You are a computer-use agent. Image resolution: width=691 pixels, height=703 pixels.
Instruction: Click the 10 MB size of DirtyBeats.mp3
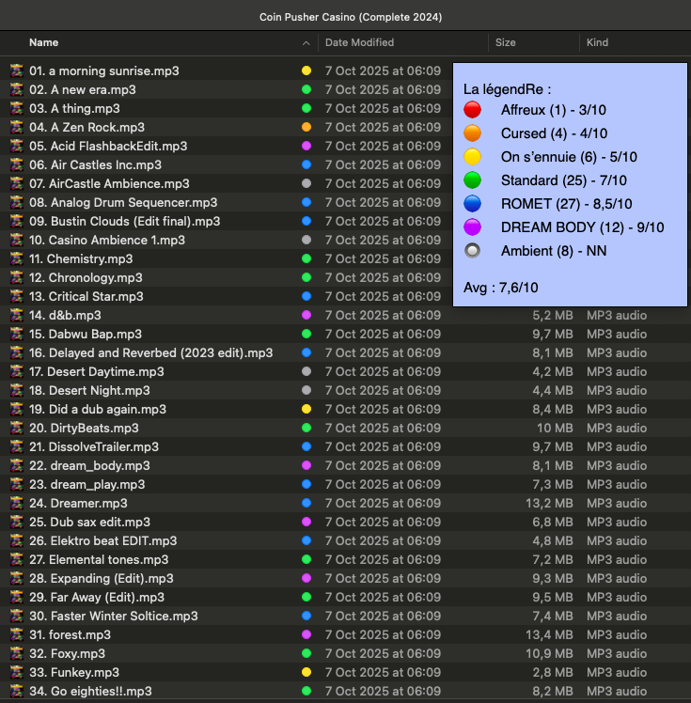tap(555, 429)
